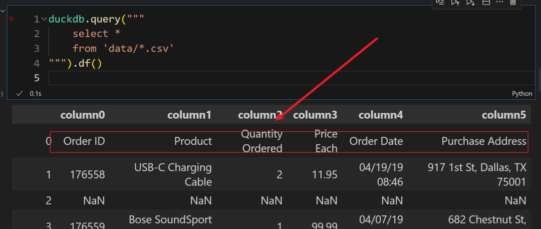This screenshot has height=229, width=541.
Task: Run cell and below icon
Action: [x=470, y=3]
